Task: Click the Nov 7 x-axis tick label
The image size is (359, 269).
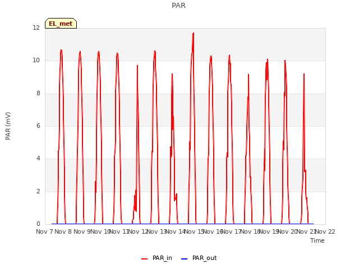Action: (45, 231)
